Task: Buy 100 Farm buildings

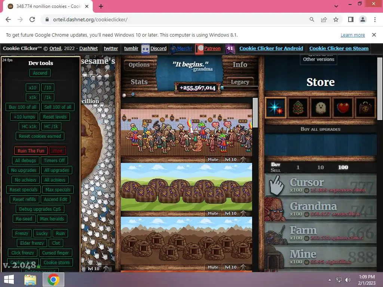Action: 321,233
